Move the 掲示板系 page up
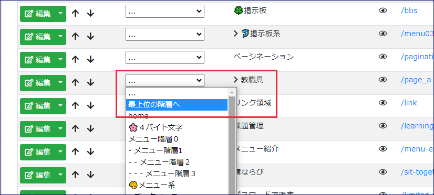The height and width of the screenshot is (195, 434). point(75,37)
